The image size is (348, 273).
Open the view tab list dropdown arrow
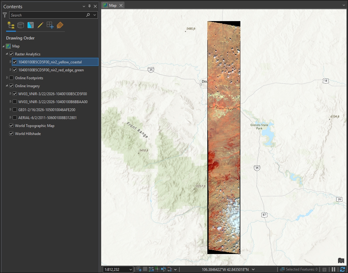pos(344,5)
